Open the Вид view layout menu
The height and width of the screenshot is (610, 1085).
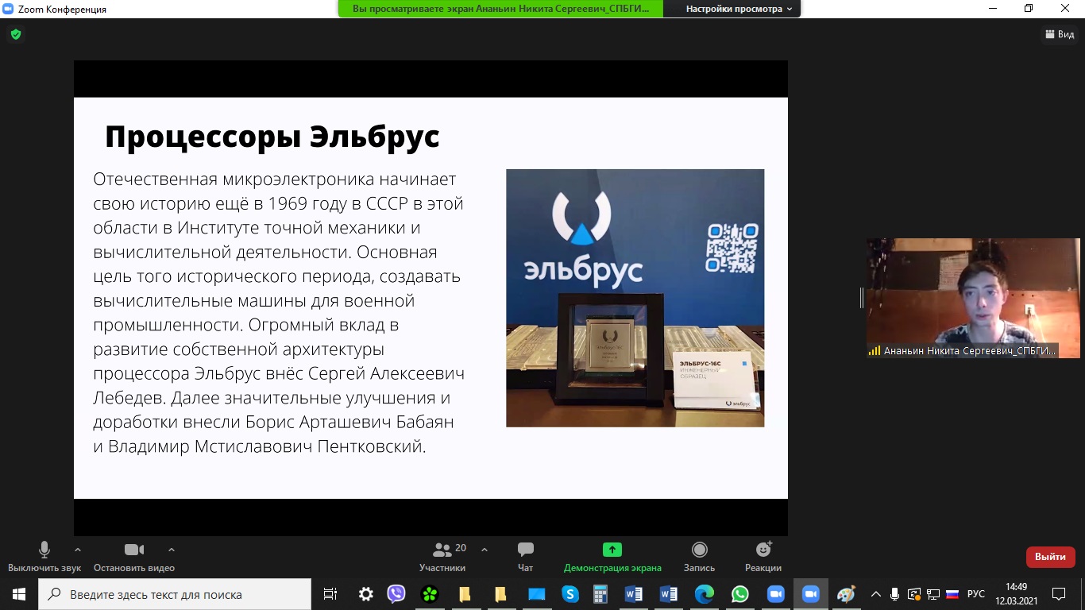pyautogui.click(x=1059, y=34)
